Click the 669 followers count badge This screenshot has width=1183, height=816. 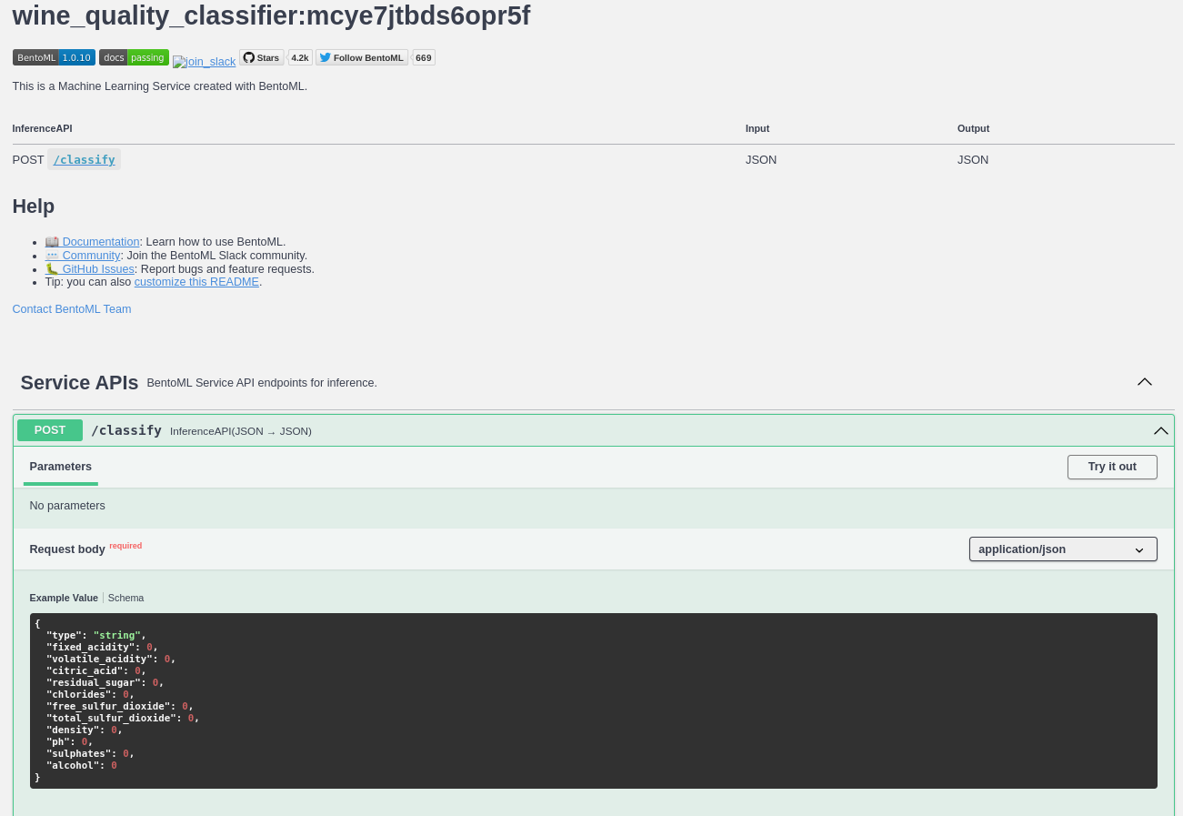[424, 57]
